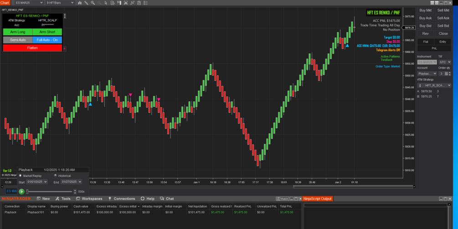The height and width of the screenshot is (229, 458).
Task: Open the playback Start date dropdown
Action: point(37,182)
